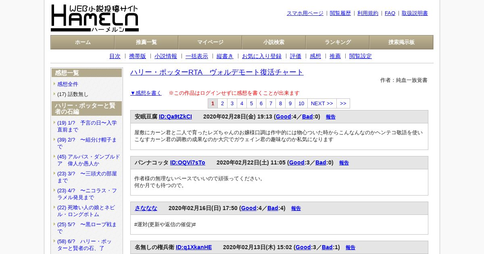Vote Good on 安眠豆腐's comment
The height and width of the screenshot is (254, 484).
(x=284, y=117)
